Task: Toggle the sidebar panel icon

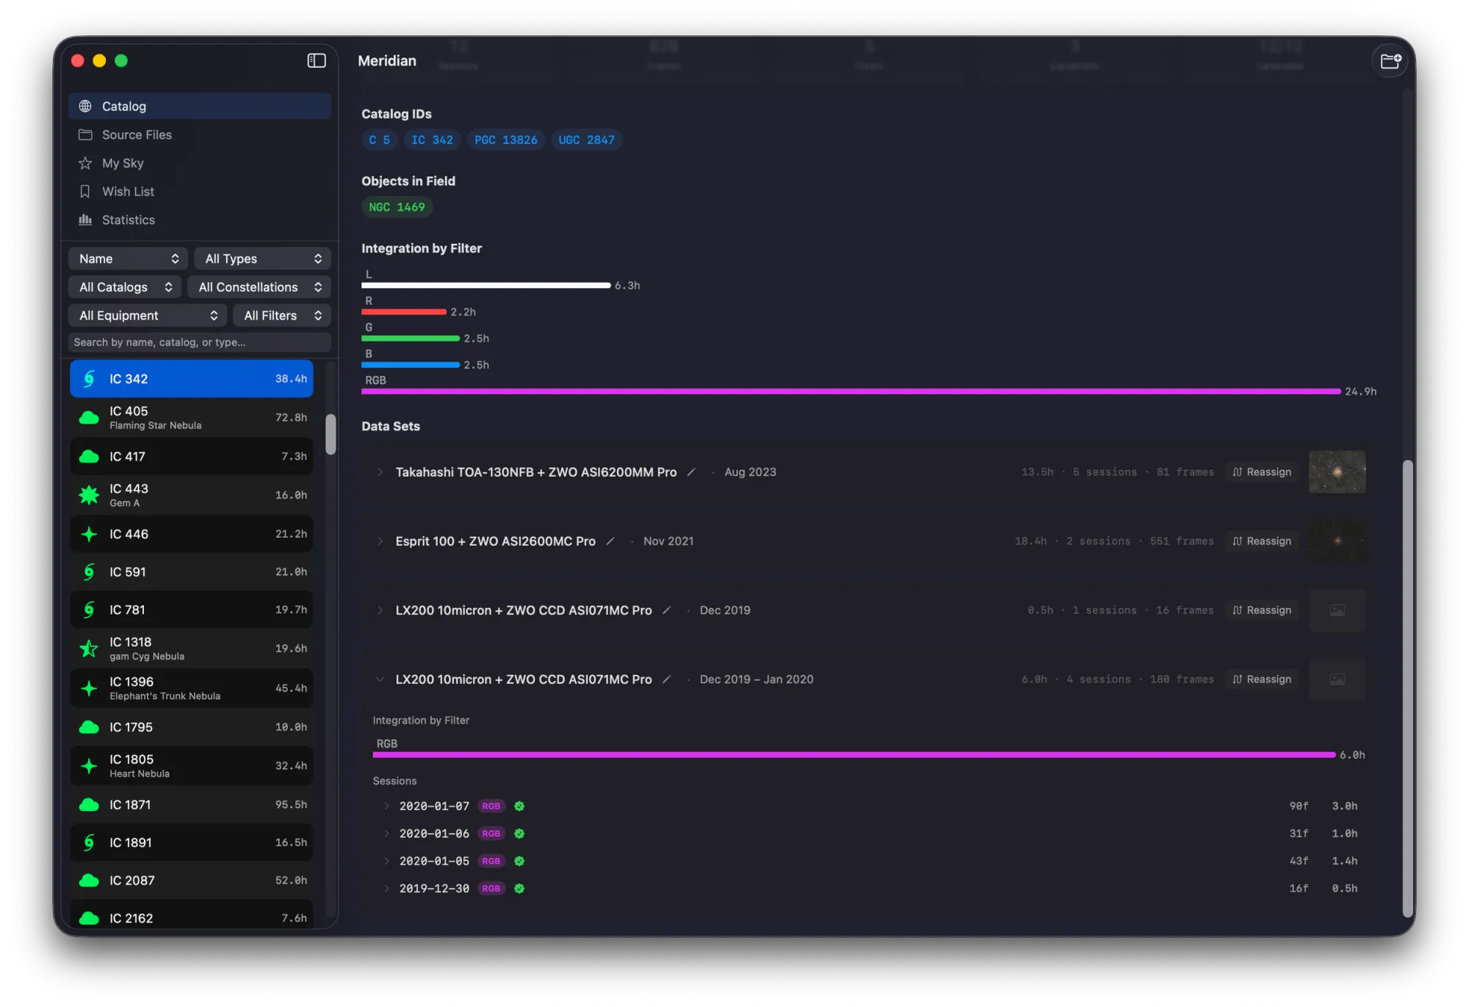Action: (316, 61)
